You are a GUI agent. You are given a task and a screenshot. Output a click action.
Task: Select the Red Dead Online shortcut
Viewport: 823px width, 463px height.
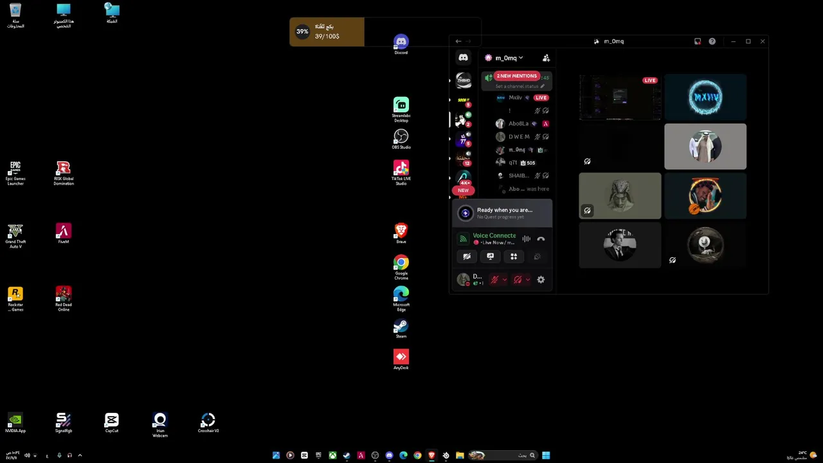pos(64,299)
